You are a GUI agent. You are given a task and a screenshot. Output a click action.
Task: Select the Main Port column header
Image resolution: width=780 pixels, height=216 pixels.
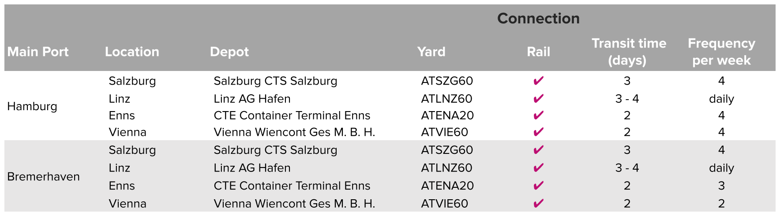[38, 52]
